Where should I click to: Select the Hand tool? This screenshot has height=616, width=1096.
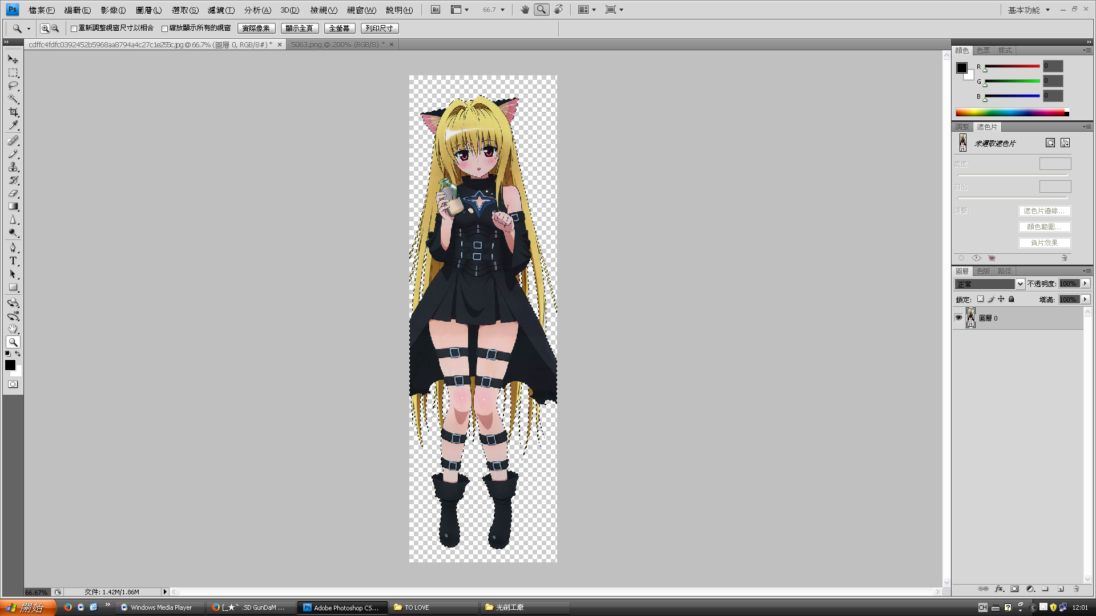click(13, 329)
